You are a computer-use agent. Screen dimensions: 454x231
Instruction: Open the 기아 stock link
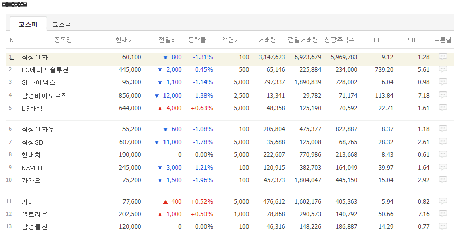[x=28, y=202]
